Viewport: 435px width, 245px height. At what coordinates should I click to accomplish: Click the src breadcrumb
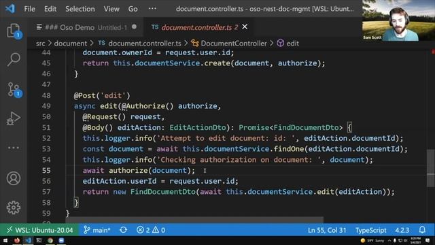click(40, 44)
